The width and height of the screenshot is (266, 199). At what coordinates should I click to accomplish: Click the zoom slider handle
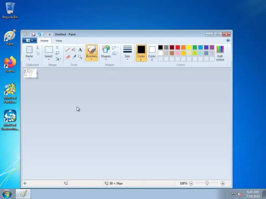207,183
